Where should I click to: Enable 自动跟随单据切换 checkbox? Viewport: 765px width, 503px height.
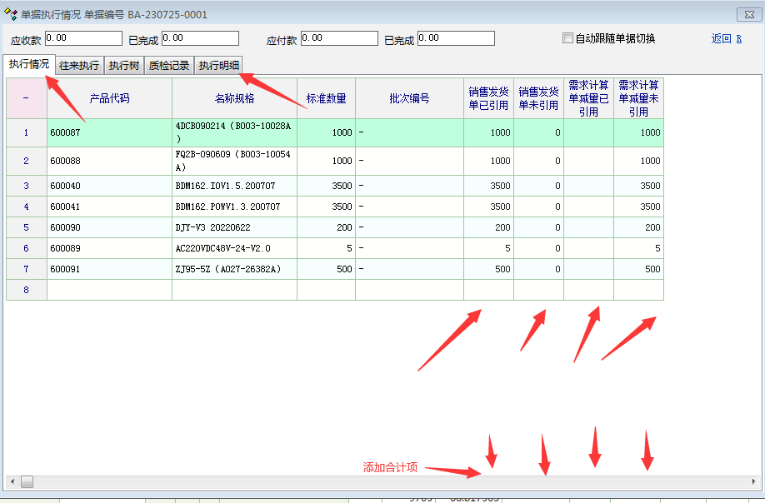click(x=568, y=38)
